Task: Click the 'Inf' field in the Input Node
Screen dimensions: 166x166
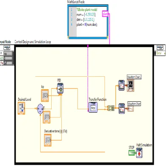Action: coord(8,63)
